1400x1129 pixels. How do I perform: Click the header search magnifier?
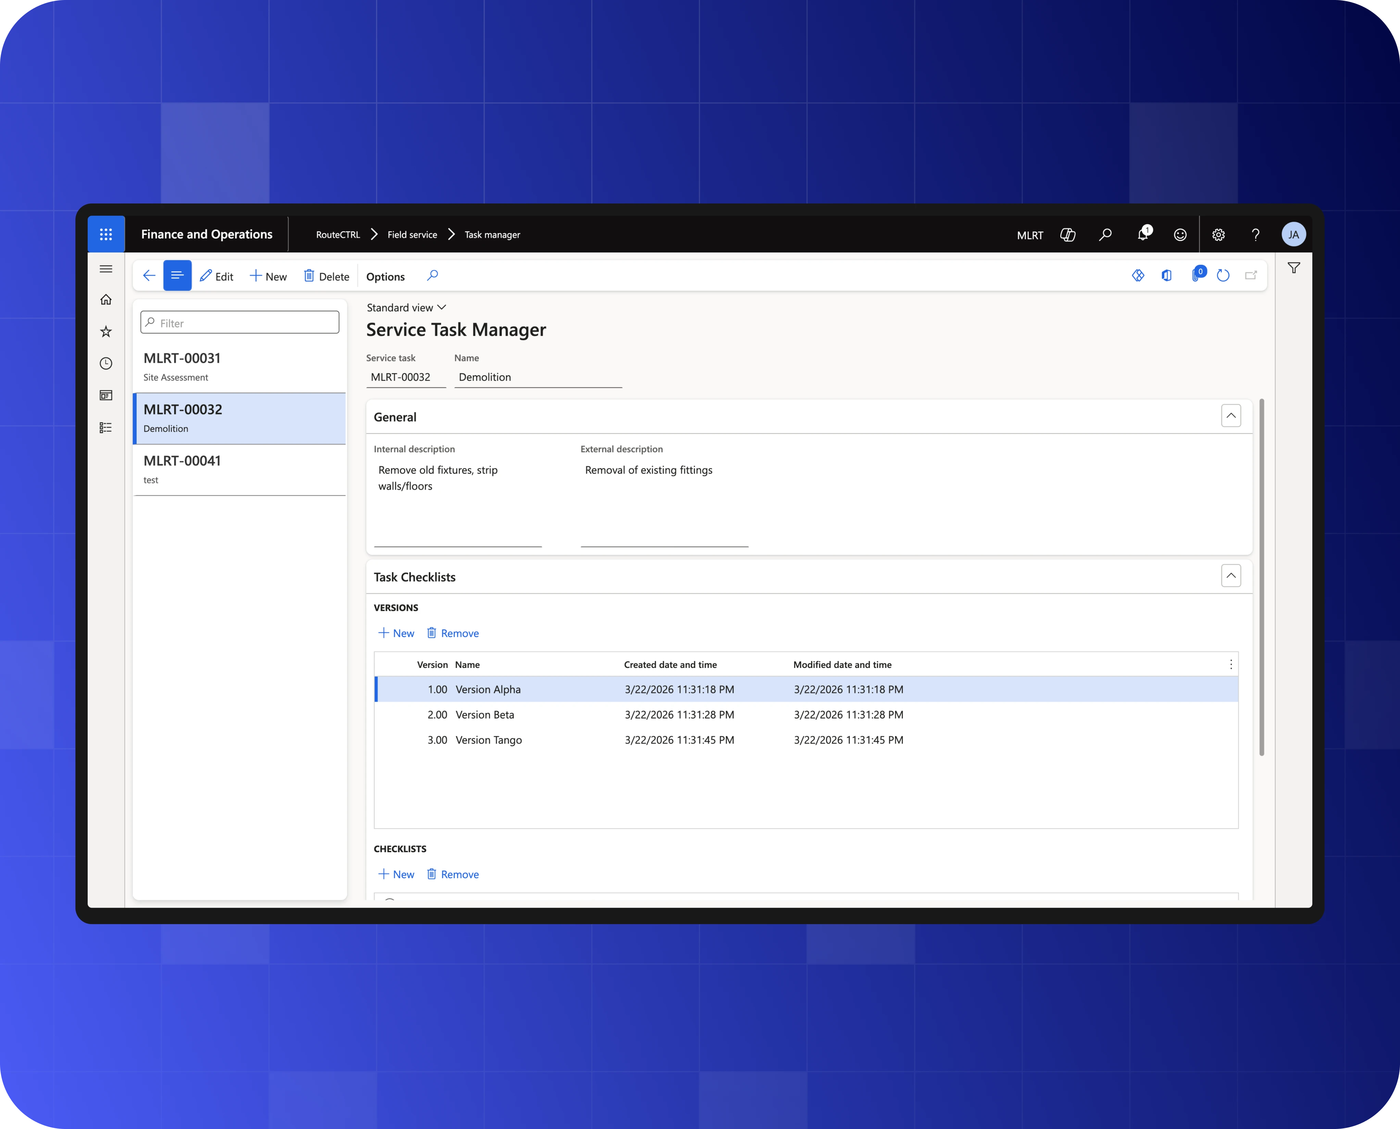click(x=1105, y=235)
